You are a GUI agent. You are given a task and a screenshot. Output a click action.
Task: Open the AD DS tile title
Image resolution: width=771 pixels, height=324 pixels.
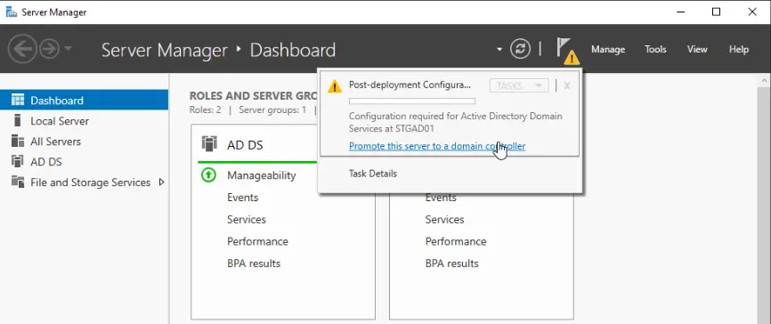point(245,145)
